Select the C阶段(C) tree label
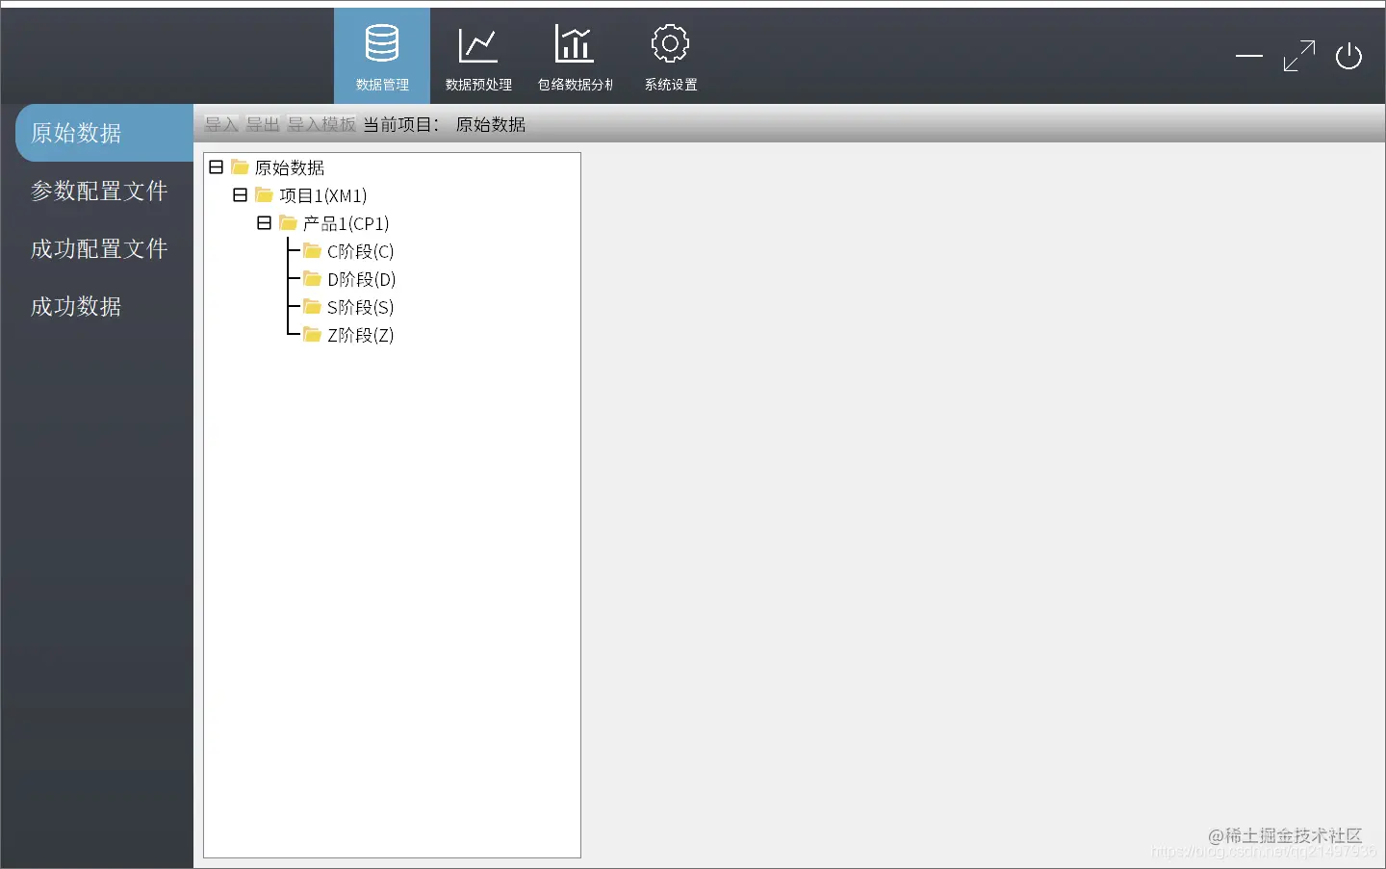 tap(361, 251)
